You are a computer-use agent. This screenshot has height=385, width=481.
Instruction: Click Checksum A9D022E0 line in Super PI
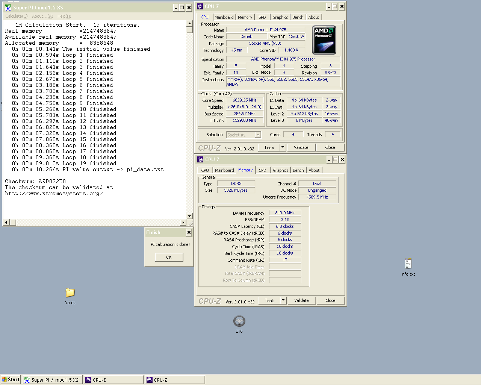click(35, 181)
